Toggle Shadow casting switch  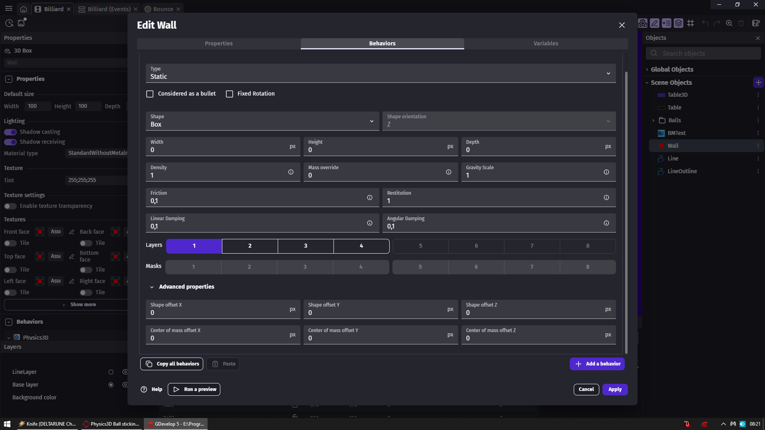point(10,132)
